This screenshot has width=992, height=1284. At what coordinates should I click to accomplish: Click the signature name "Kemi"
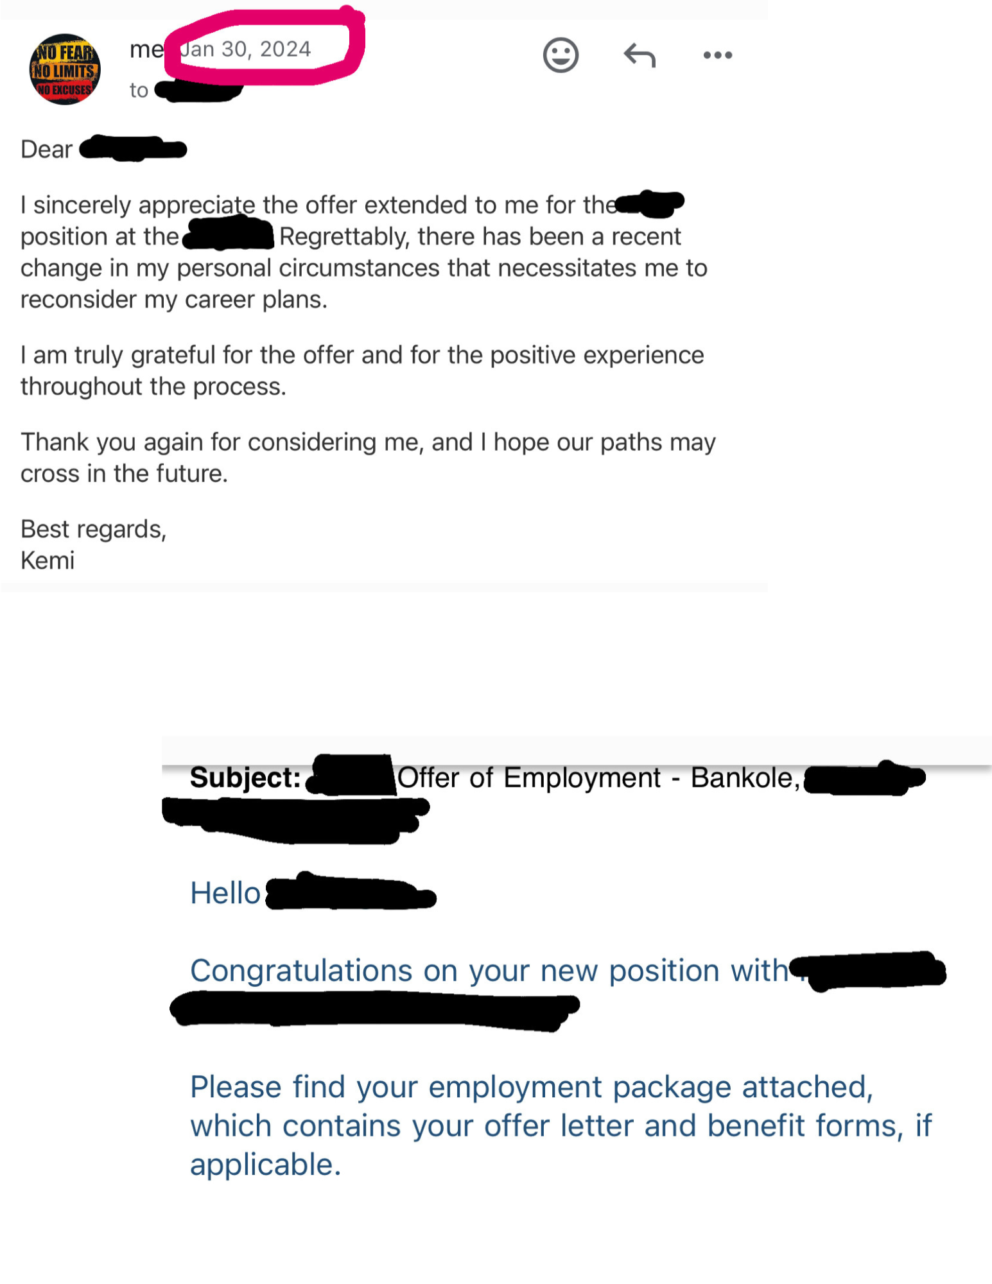[48, 561]
